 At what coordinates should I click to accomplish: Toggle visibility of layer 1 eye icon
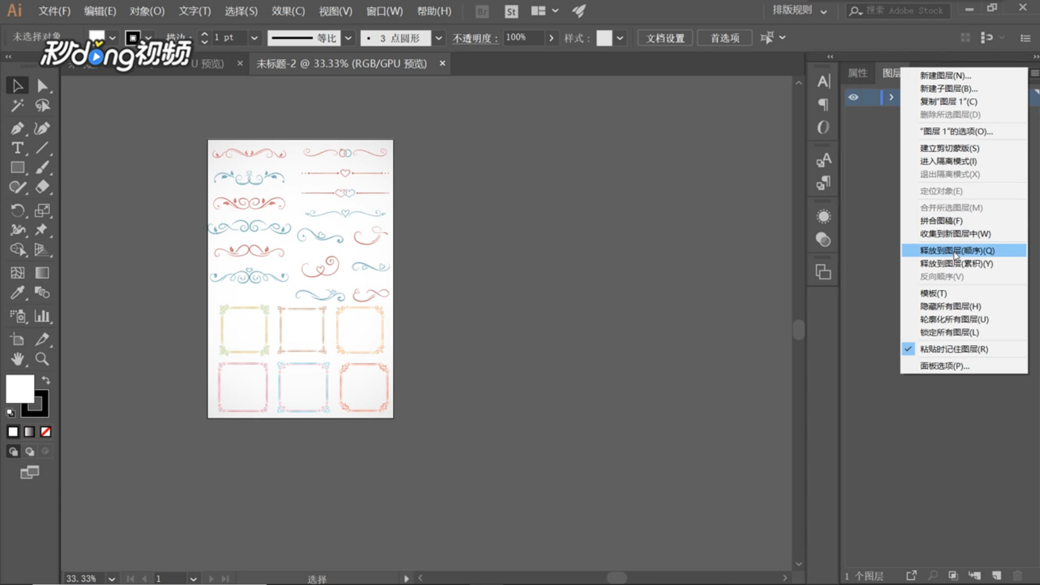tap(854, 97)
